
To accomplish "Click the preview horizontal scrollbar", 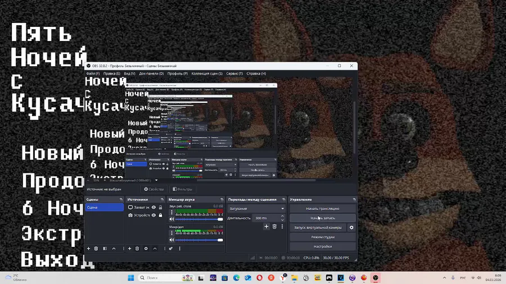I will click(x=256, y=180).
